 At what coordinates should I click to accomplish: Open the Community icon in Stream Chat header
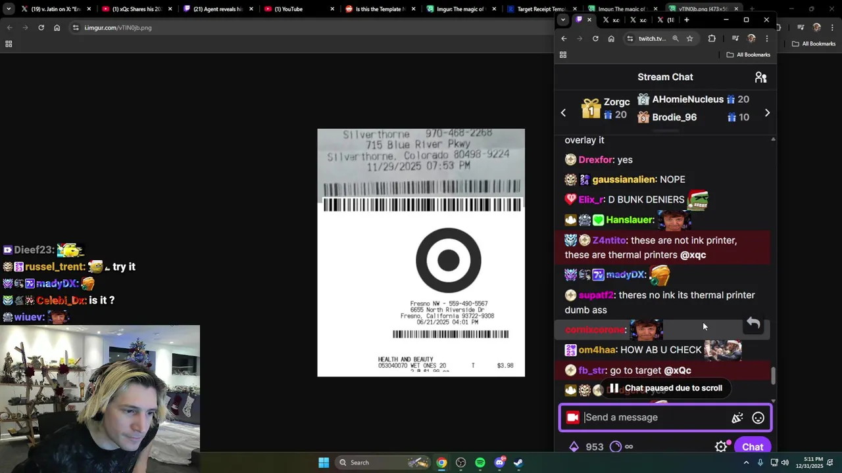[x=760, y=78]
